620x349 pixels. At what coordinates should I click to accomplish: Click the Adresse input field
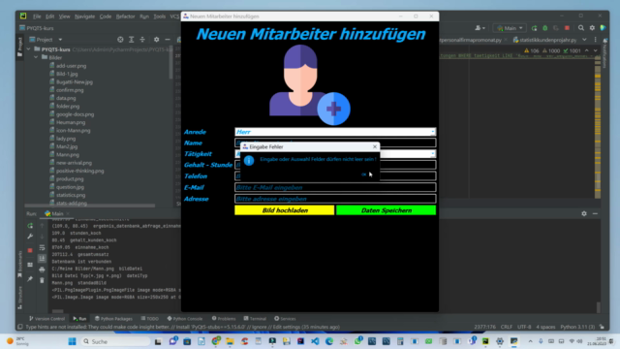(x=335, y=199)
